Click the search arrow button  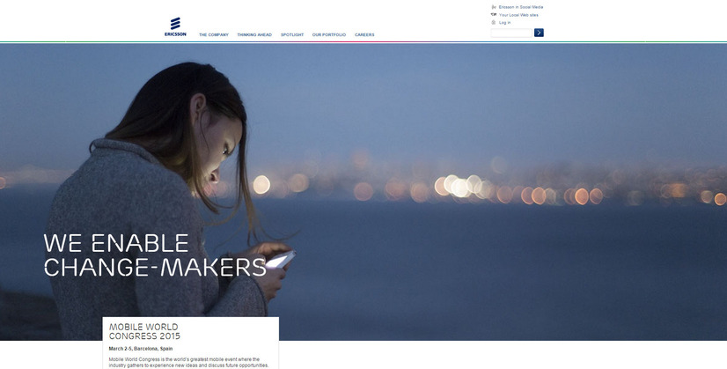tap(539, 33)
